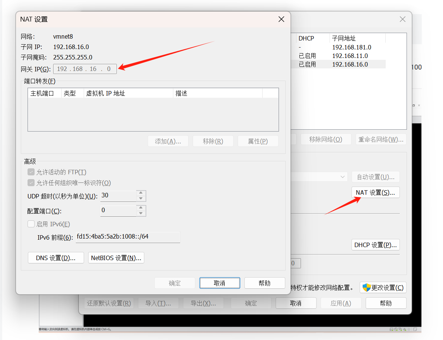Click 移除网络(O) in network editor

coord(326,139)
